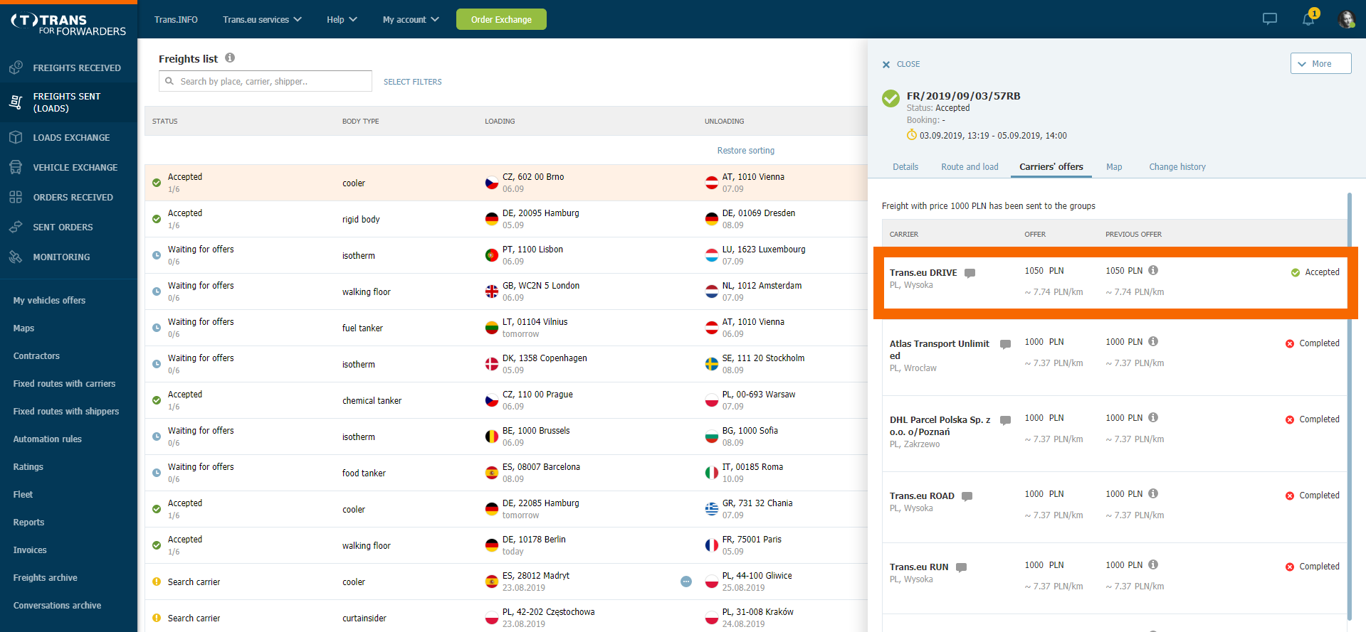The width and height of the screenshot is (1366, 632).
Task: Click chat bubble icon next to Trans.eu DRIVE
Action: coord(970,273)
